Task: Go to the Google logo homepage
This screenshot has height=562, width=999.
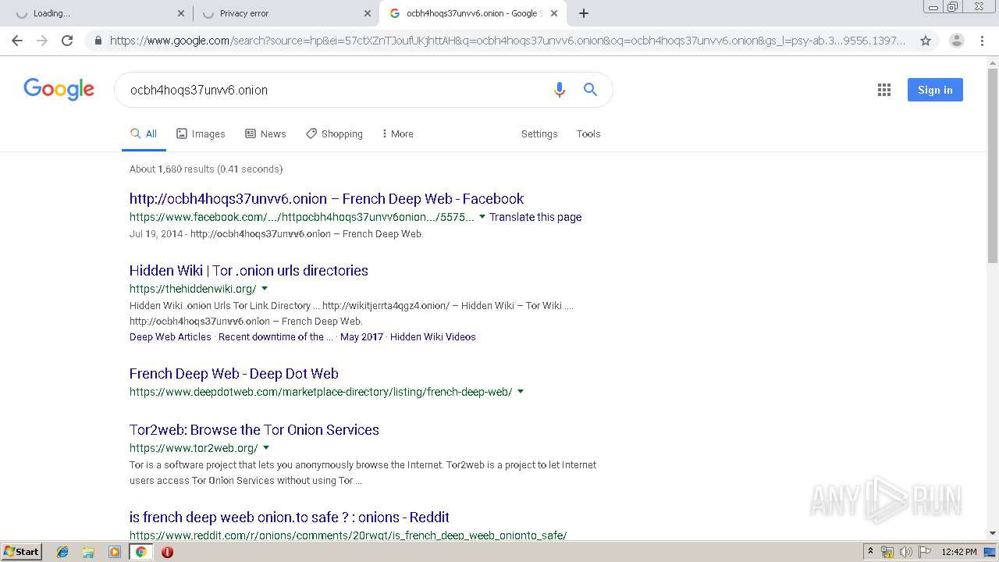Action: (x=59, y=89)
